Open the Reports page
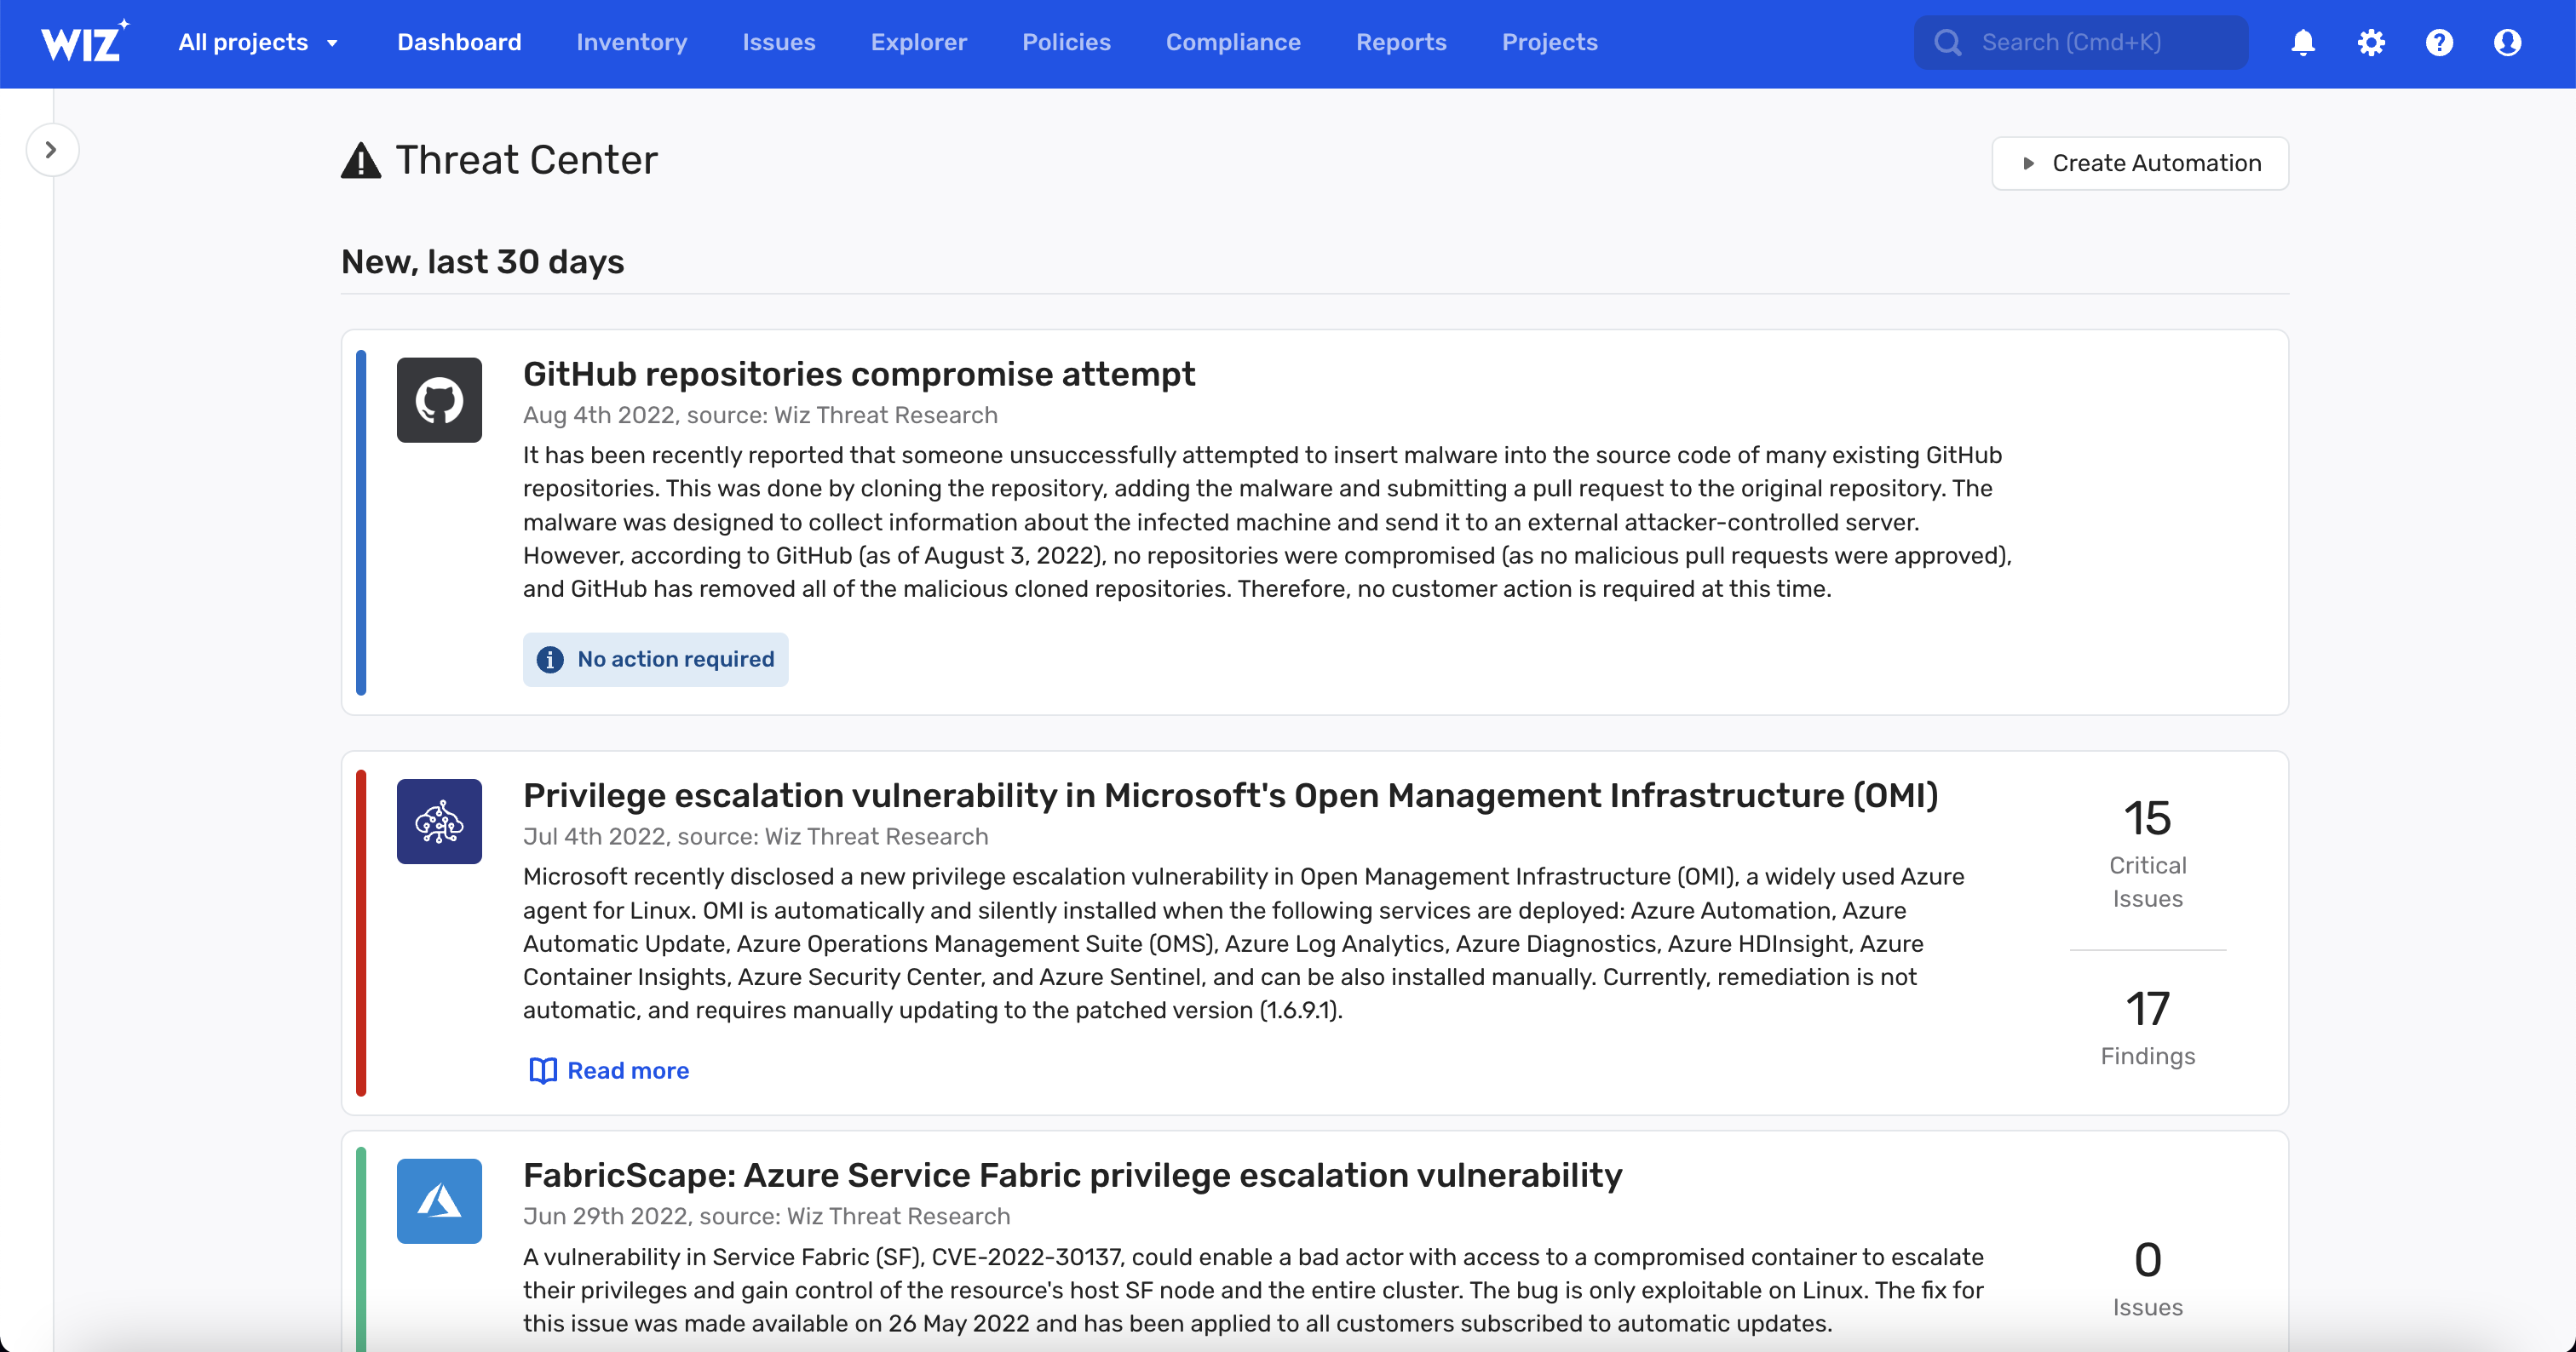 1401,42
